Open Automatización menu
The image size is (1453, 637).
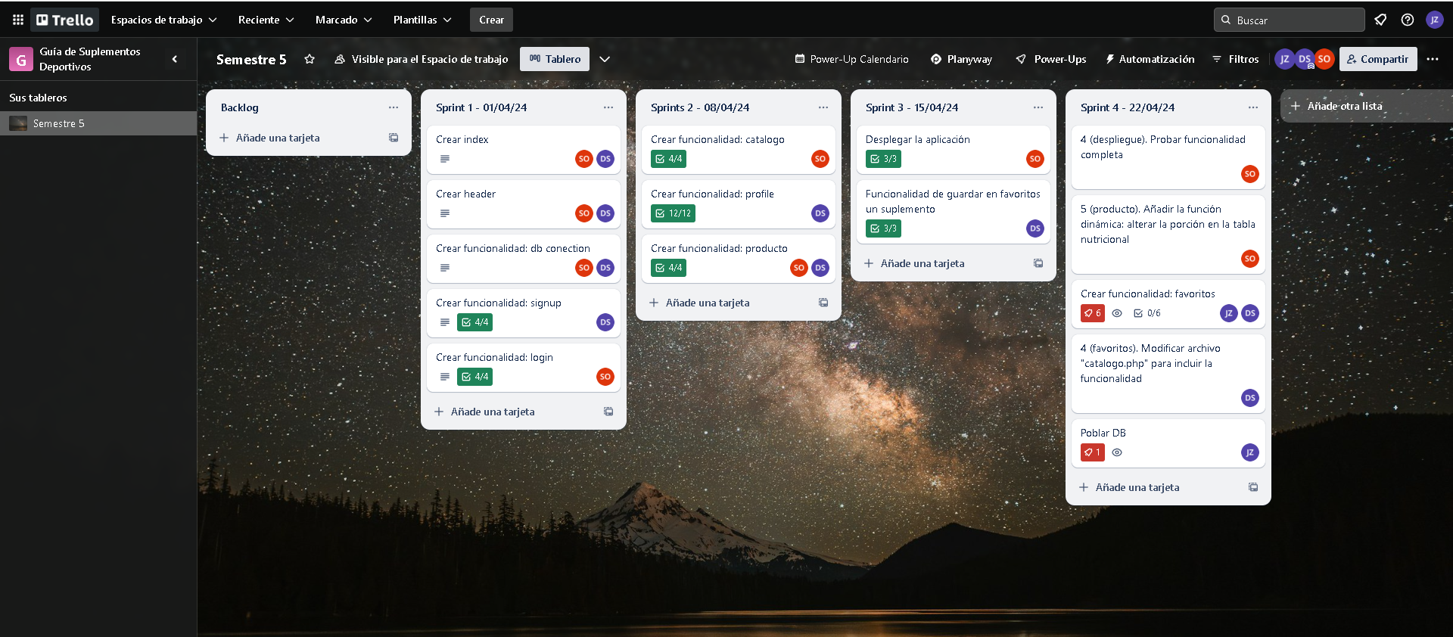1150,59
